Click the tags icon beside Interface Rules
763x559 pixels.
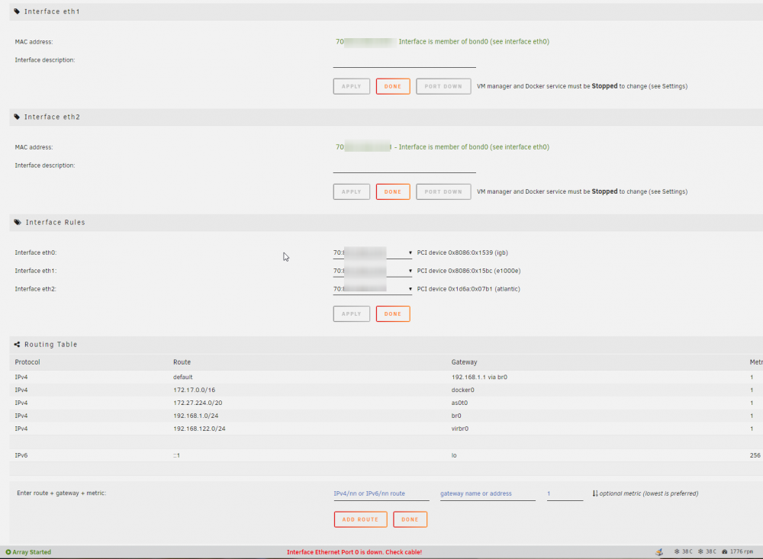click(18, 223)
